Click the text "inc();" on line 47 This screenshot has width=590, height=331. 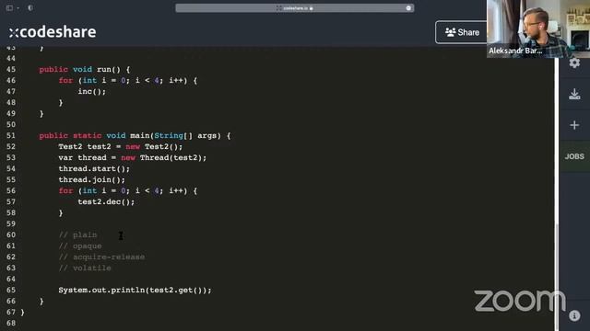(x=92, y=91)
